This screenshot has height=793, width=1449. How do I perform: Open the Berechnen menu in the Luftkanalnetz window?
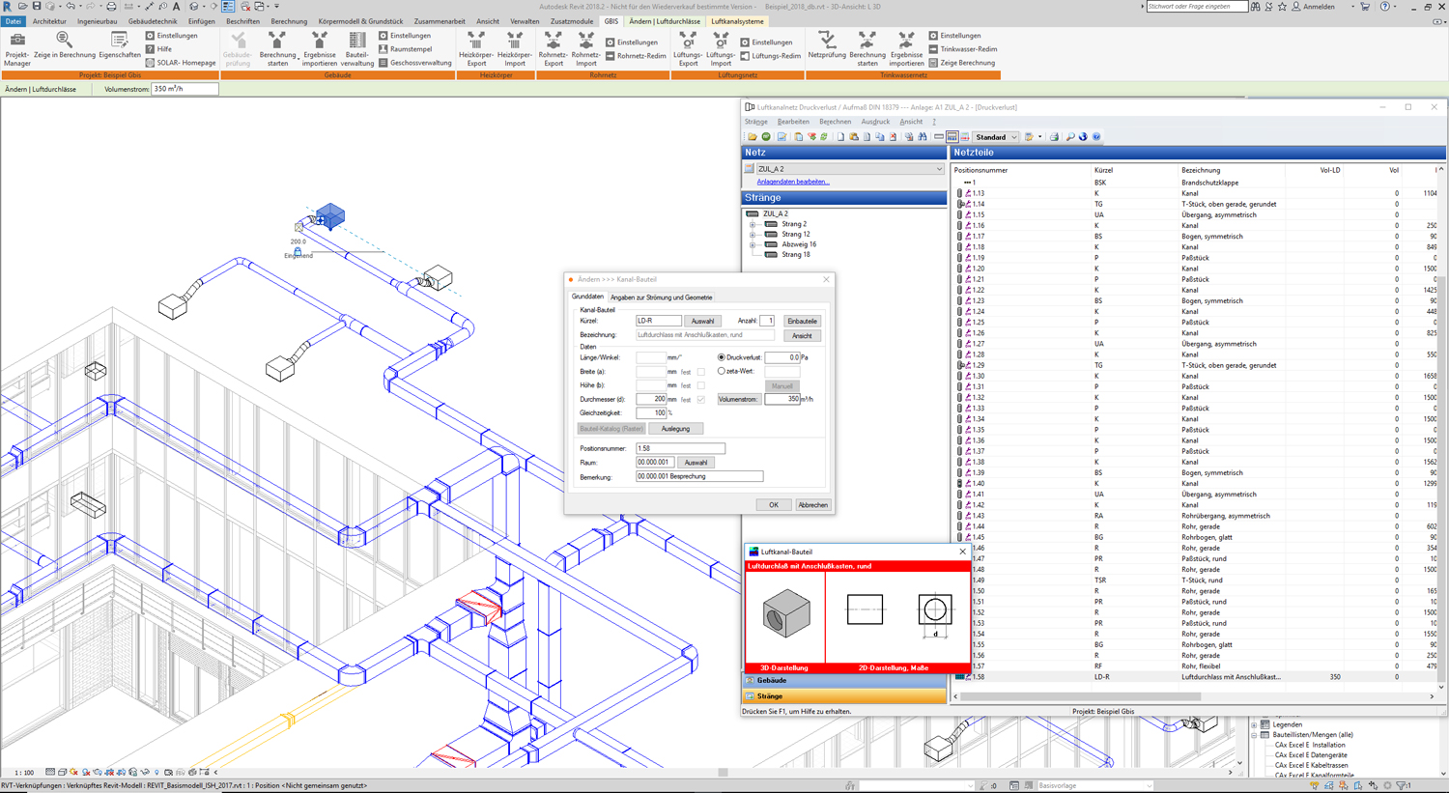tap(835, 122)
